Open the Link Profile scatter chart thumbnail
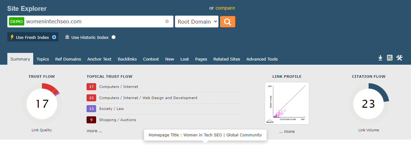This screenshot has height=145, width=411. (287, 103)
